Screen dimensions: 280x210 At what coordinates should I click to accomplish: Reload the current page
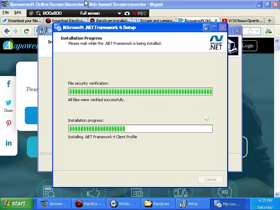point(27,31)
